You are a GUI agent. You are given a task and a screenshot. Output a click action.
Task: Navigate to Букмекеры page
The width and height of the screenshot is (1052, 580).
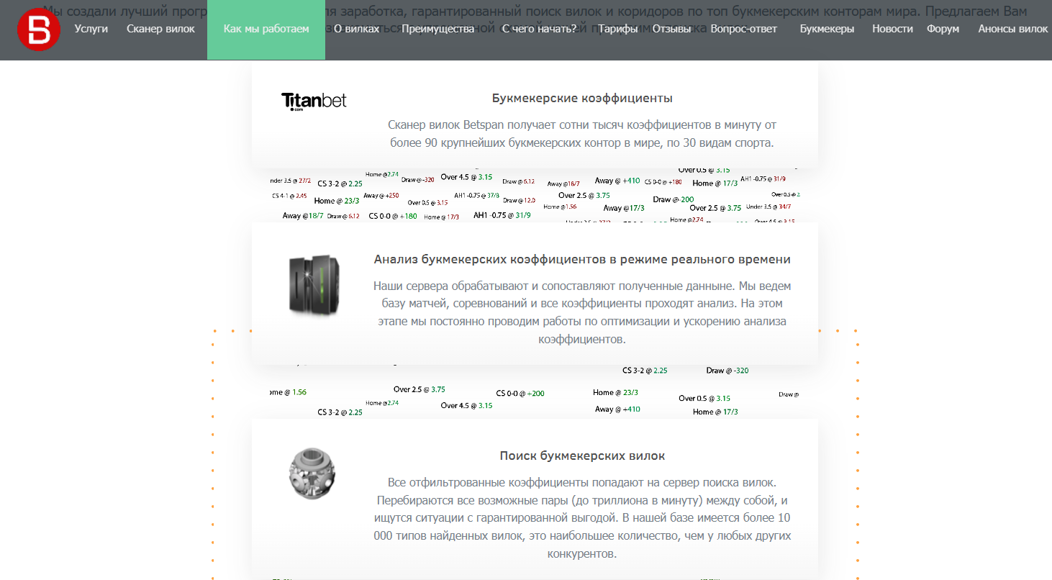[x=827, y=29]
